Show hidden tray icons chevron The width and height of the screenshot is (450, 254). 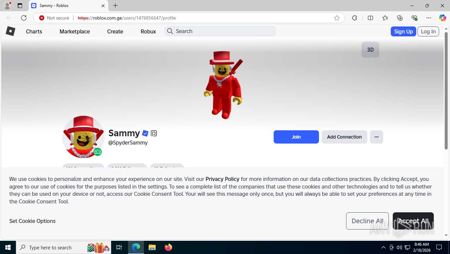[383, 247]
